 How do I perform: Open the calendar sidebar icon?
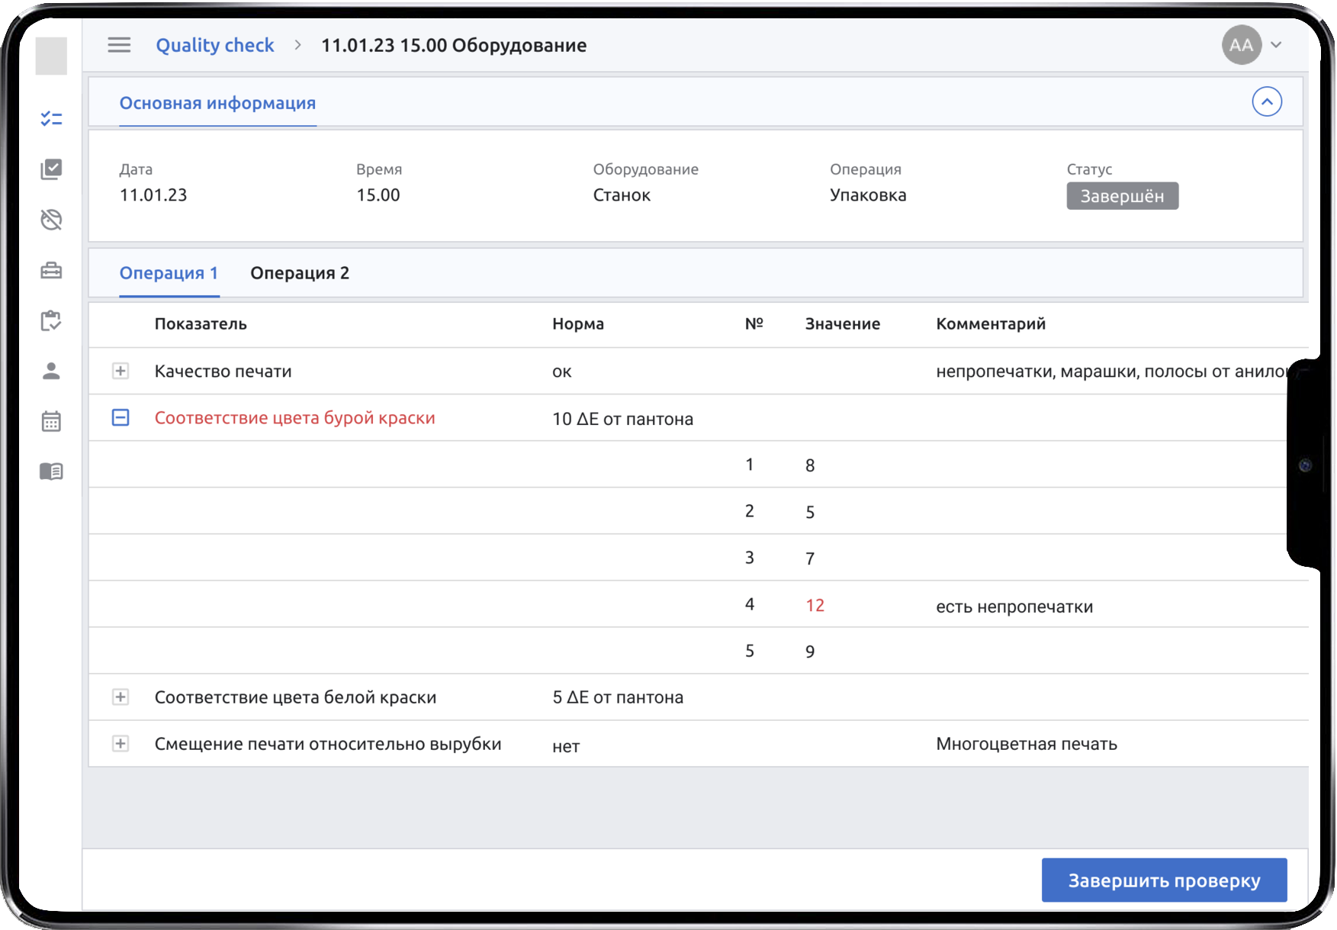click(51, 421)
